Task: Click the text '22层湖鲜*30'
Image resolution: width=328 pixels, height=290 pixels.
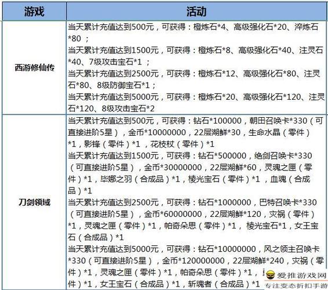Action: [217, 132]
